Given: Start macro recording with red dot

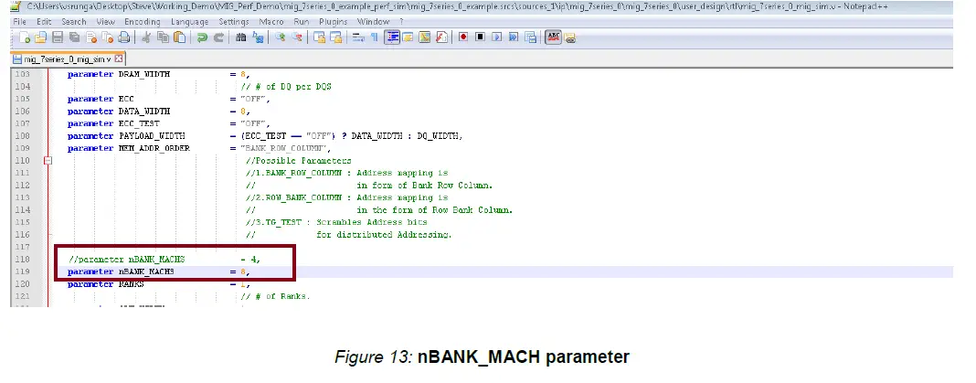Looking at the screenshot, I should point(463,37).
